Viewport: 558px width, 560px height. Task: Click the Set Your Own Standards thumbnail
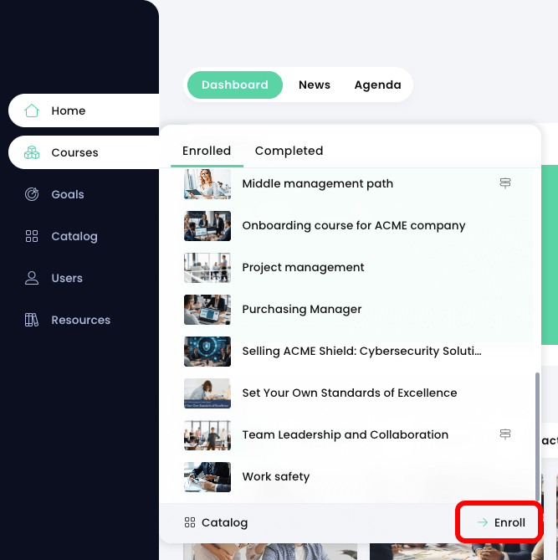[x=207, y=393]
